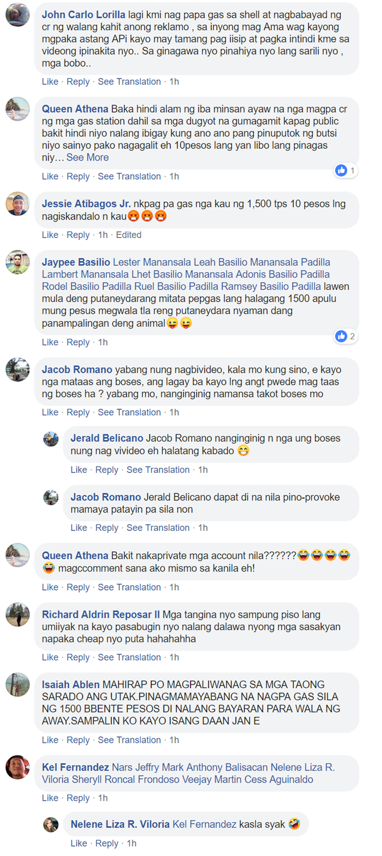See Translation for John Carlo Lorilla's comment
The image size is (382, 856).
coord(129,82)
